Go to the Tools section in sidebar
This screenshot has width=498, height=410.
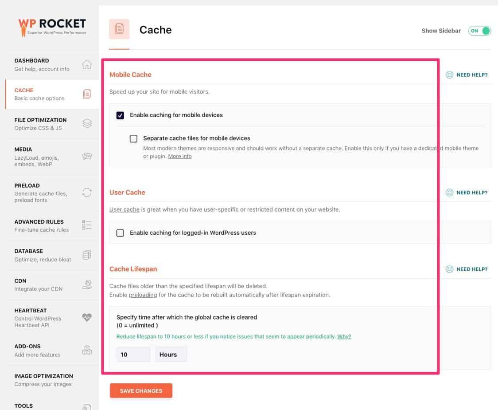click(23, 405)
